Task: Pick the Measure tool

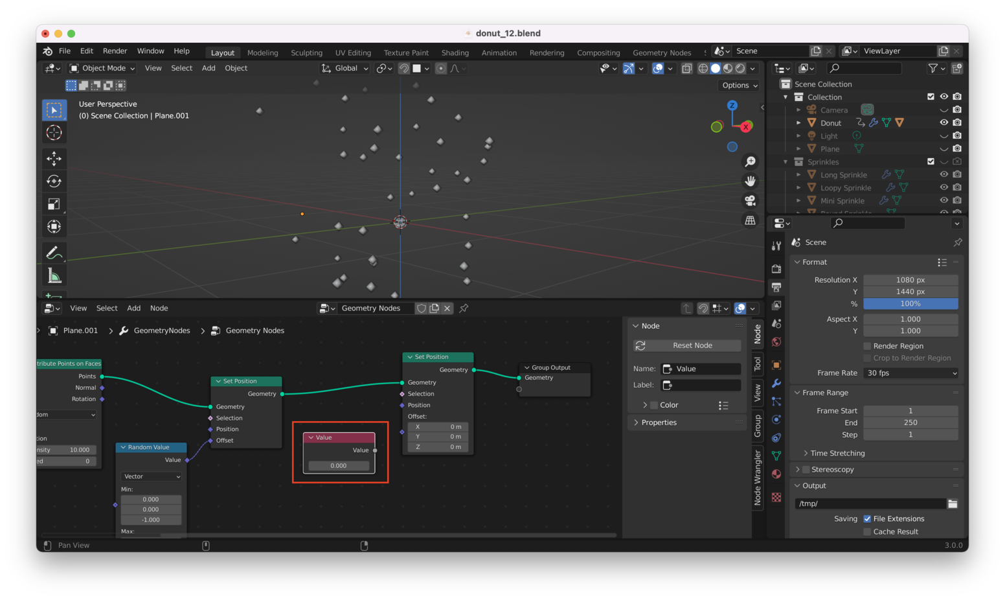Action: (x=54, y=275)
